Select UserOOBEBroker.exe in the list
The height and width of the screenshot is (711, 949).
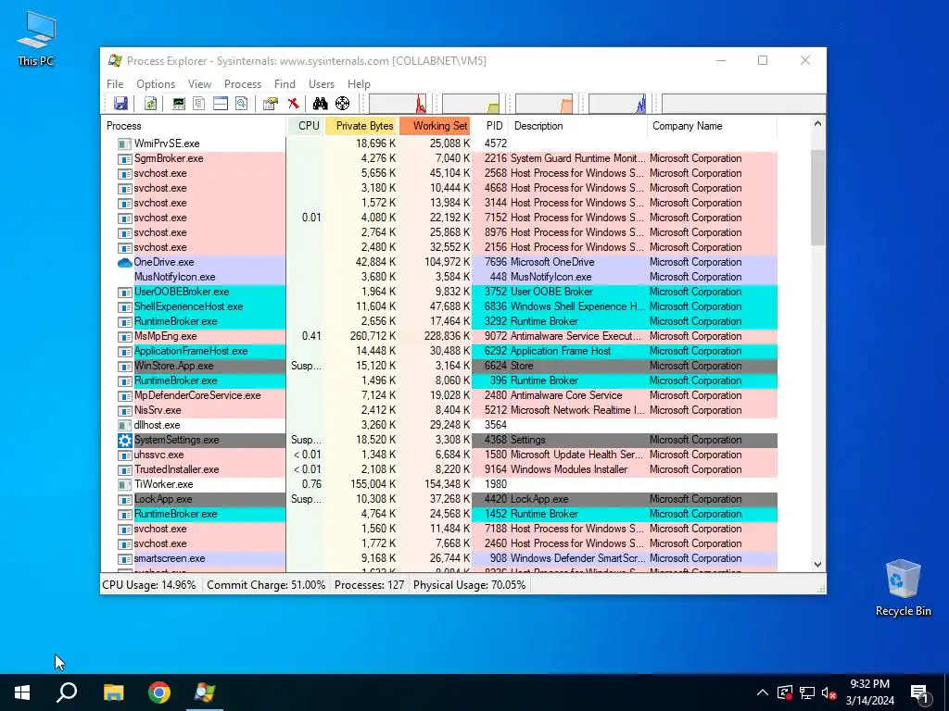click(182, 292)
